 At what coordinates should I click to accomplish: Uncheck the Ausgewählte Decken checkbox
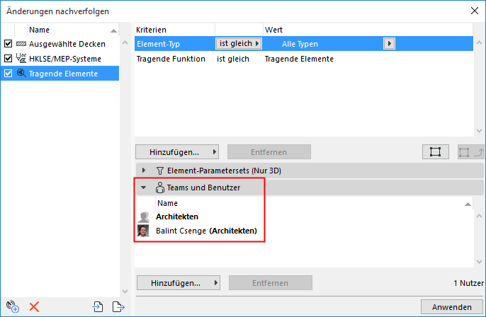coord(8,44)
